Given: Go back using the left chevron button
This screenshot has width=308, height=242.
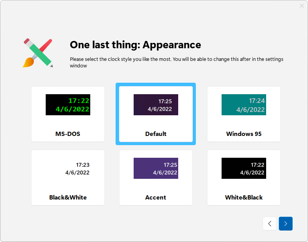Looking at the screenshot, I should point(270,223).
